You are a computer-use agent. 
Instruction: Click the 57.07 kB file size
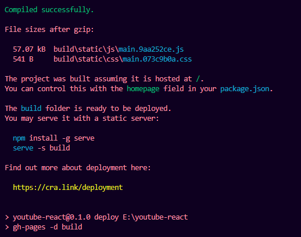click(29, 49)
